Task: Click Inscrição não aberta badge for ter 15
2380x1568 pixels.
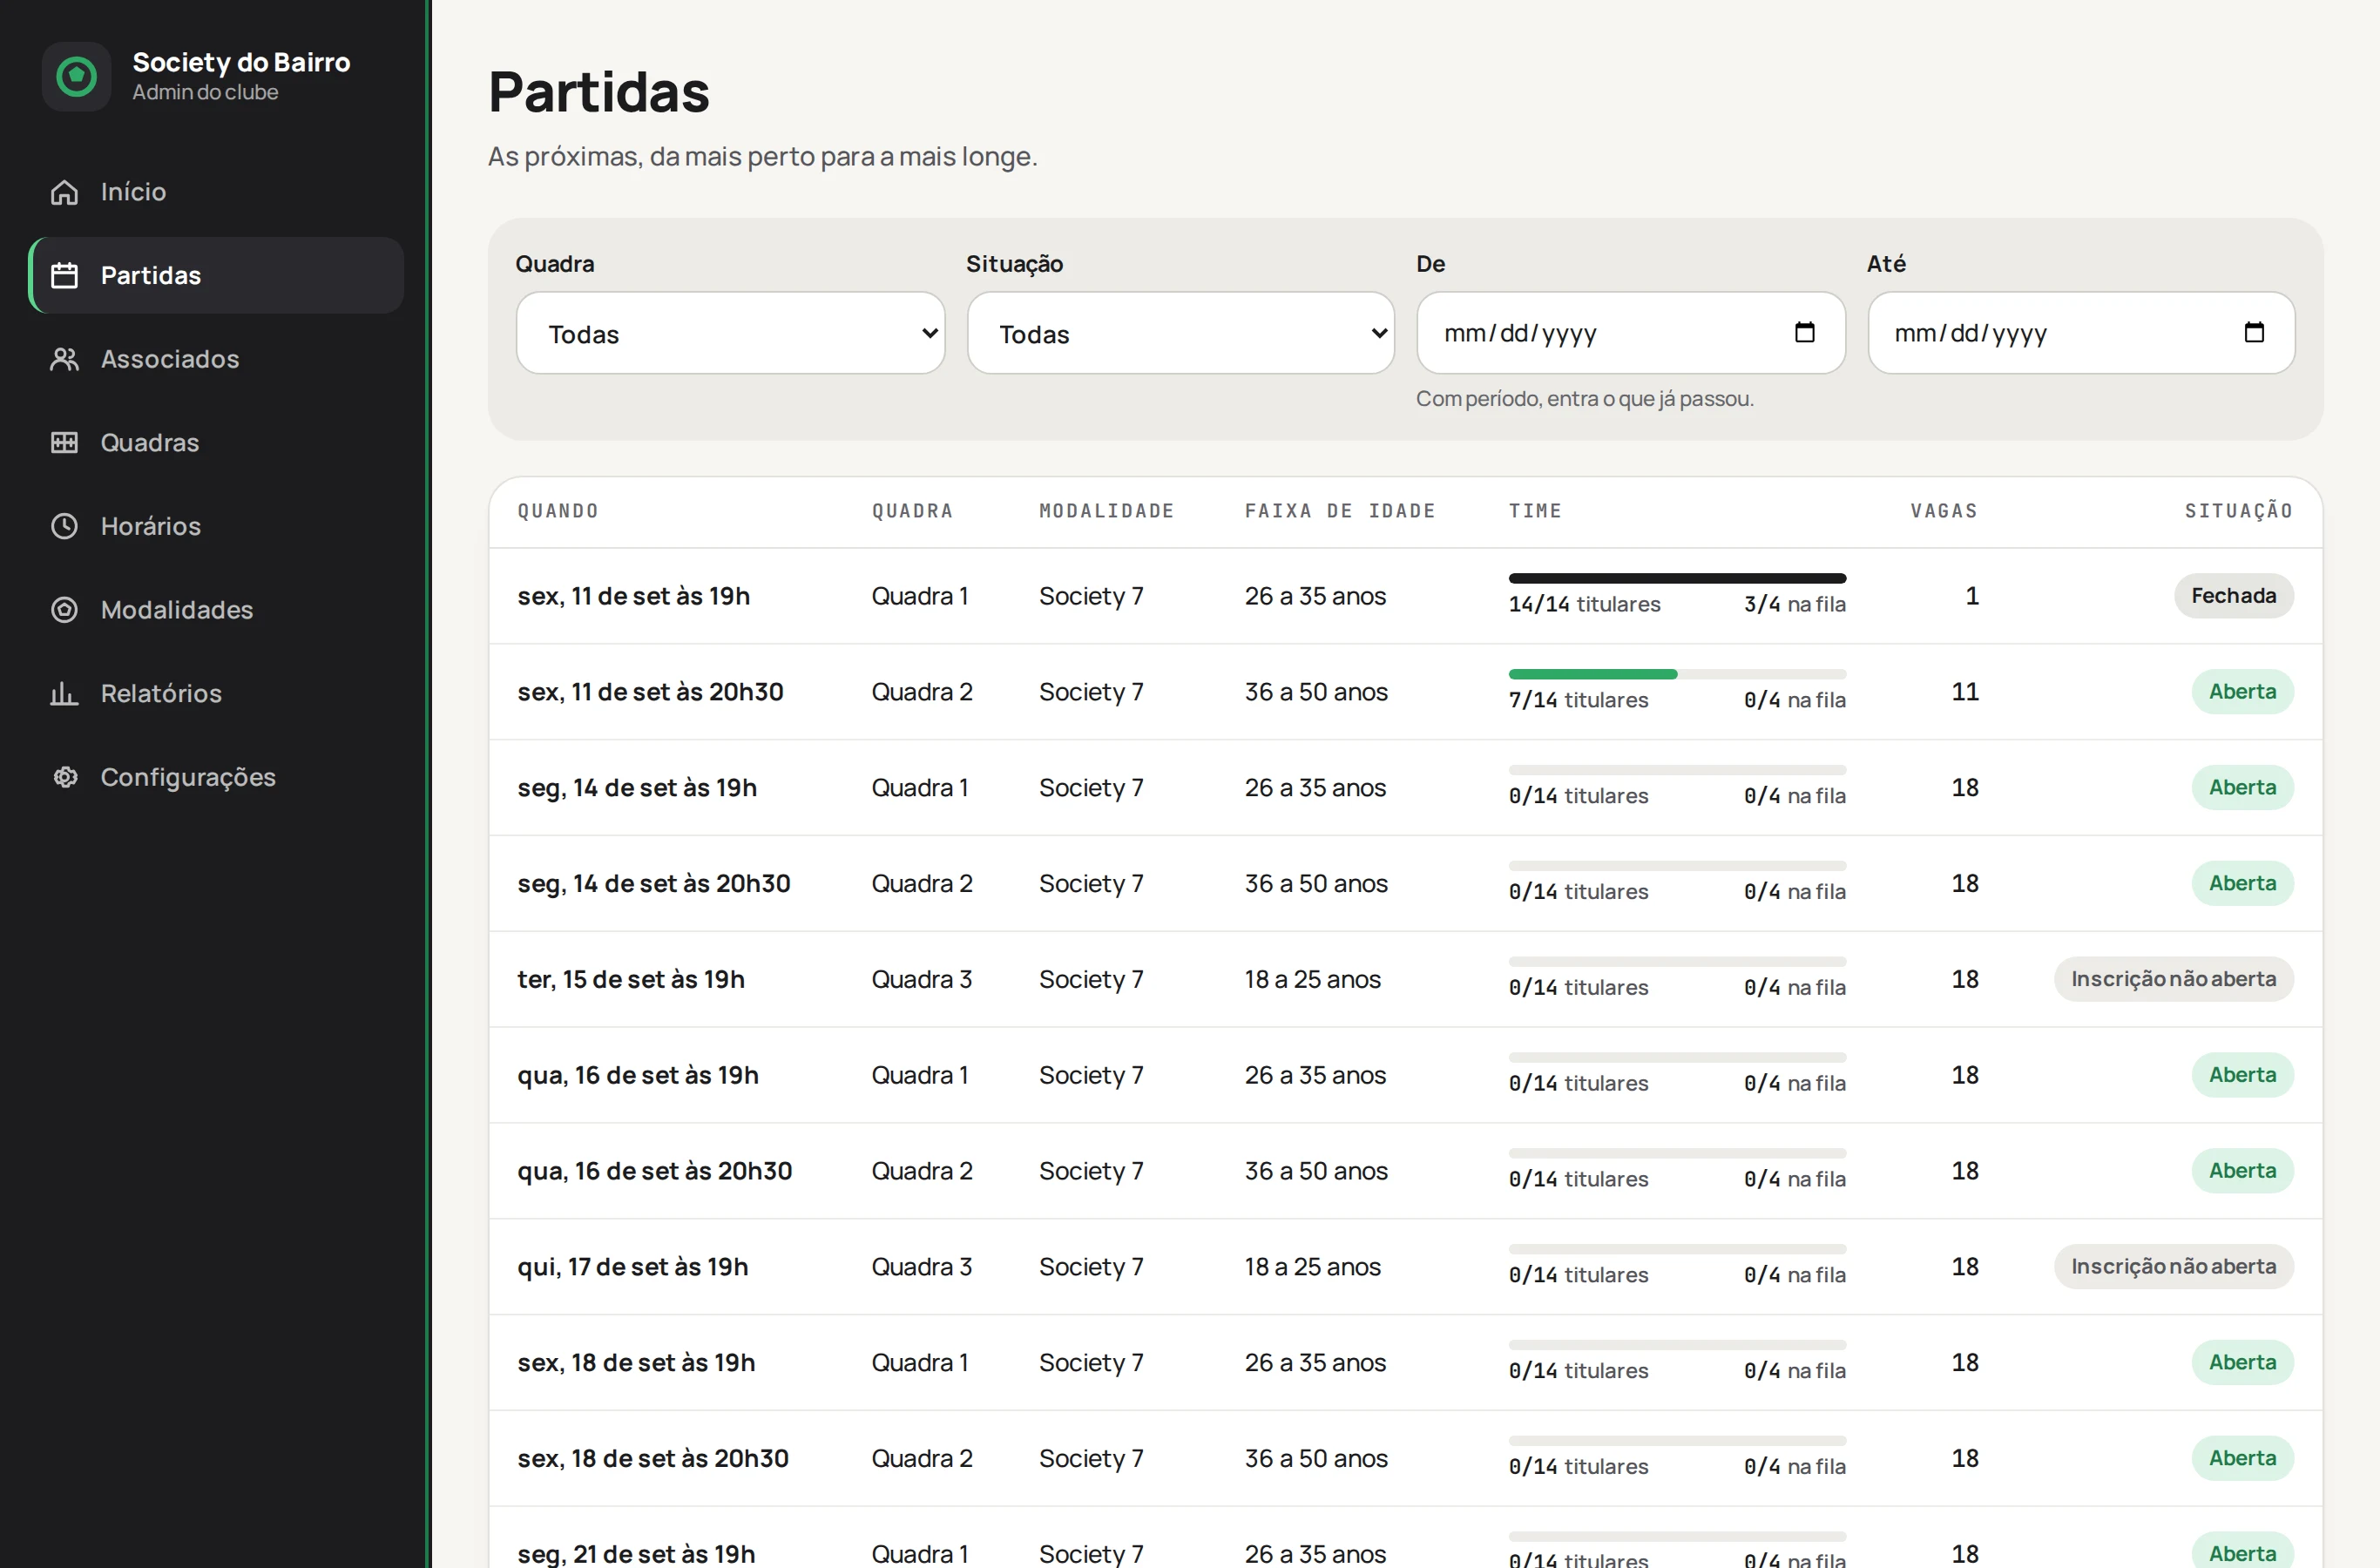Action: [x=2173, y=979]
